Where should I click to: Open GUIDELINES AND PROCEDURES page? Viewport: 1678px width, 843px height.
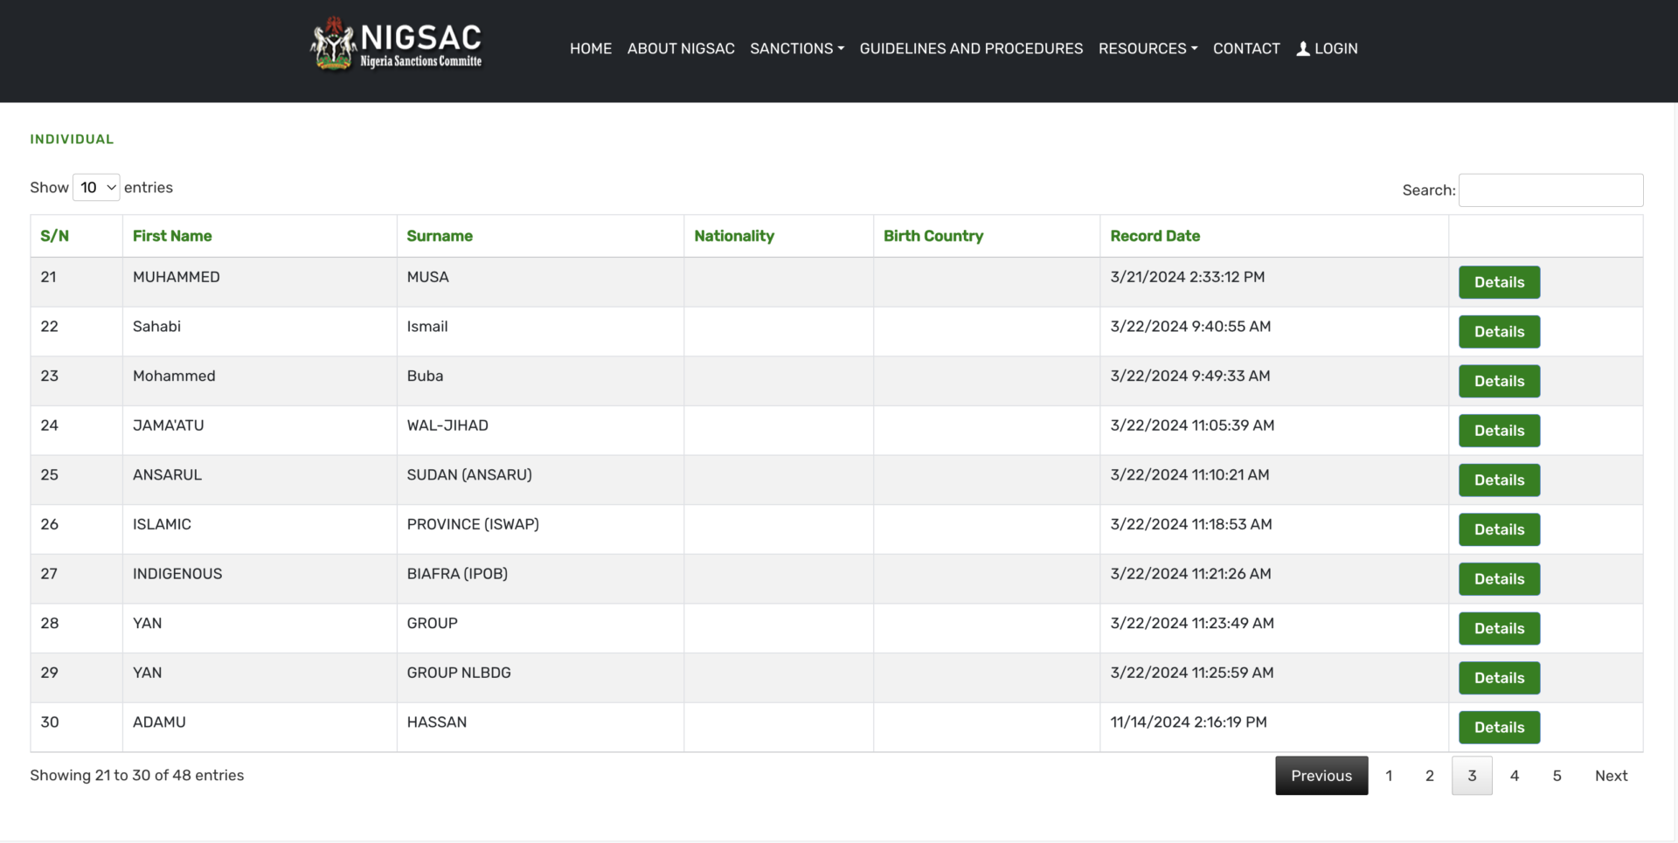tap(970, 49)
